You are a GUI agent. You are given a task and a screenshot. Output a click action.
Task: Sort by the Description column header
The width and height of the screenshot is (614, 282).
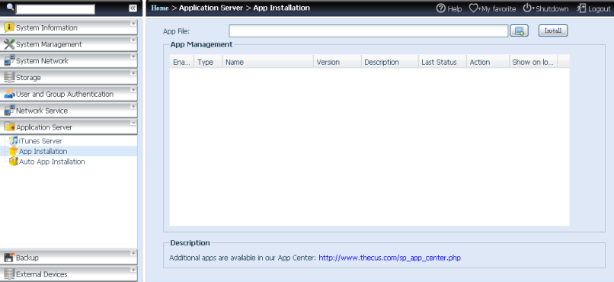tap(389, 62)
